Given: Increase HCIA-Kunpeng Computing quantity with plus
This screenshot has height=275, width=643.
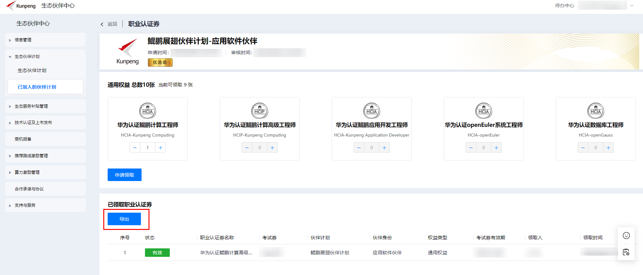Looking at the screenshot, I should 160,148.
